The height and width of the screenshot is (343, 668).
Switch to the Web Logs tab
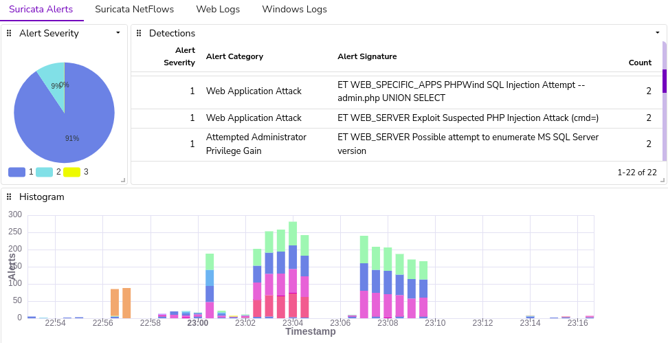[x=218, y=10]
